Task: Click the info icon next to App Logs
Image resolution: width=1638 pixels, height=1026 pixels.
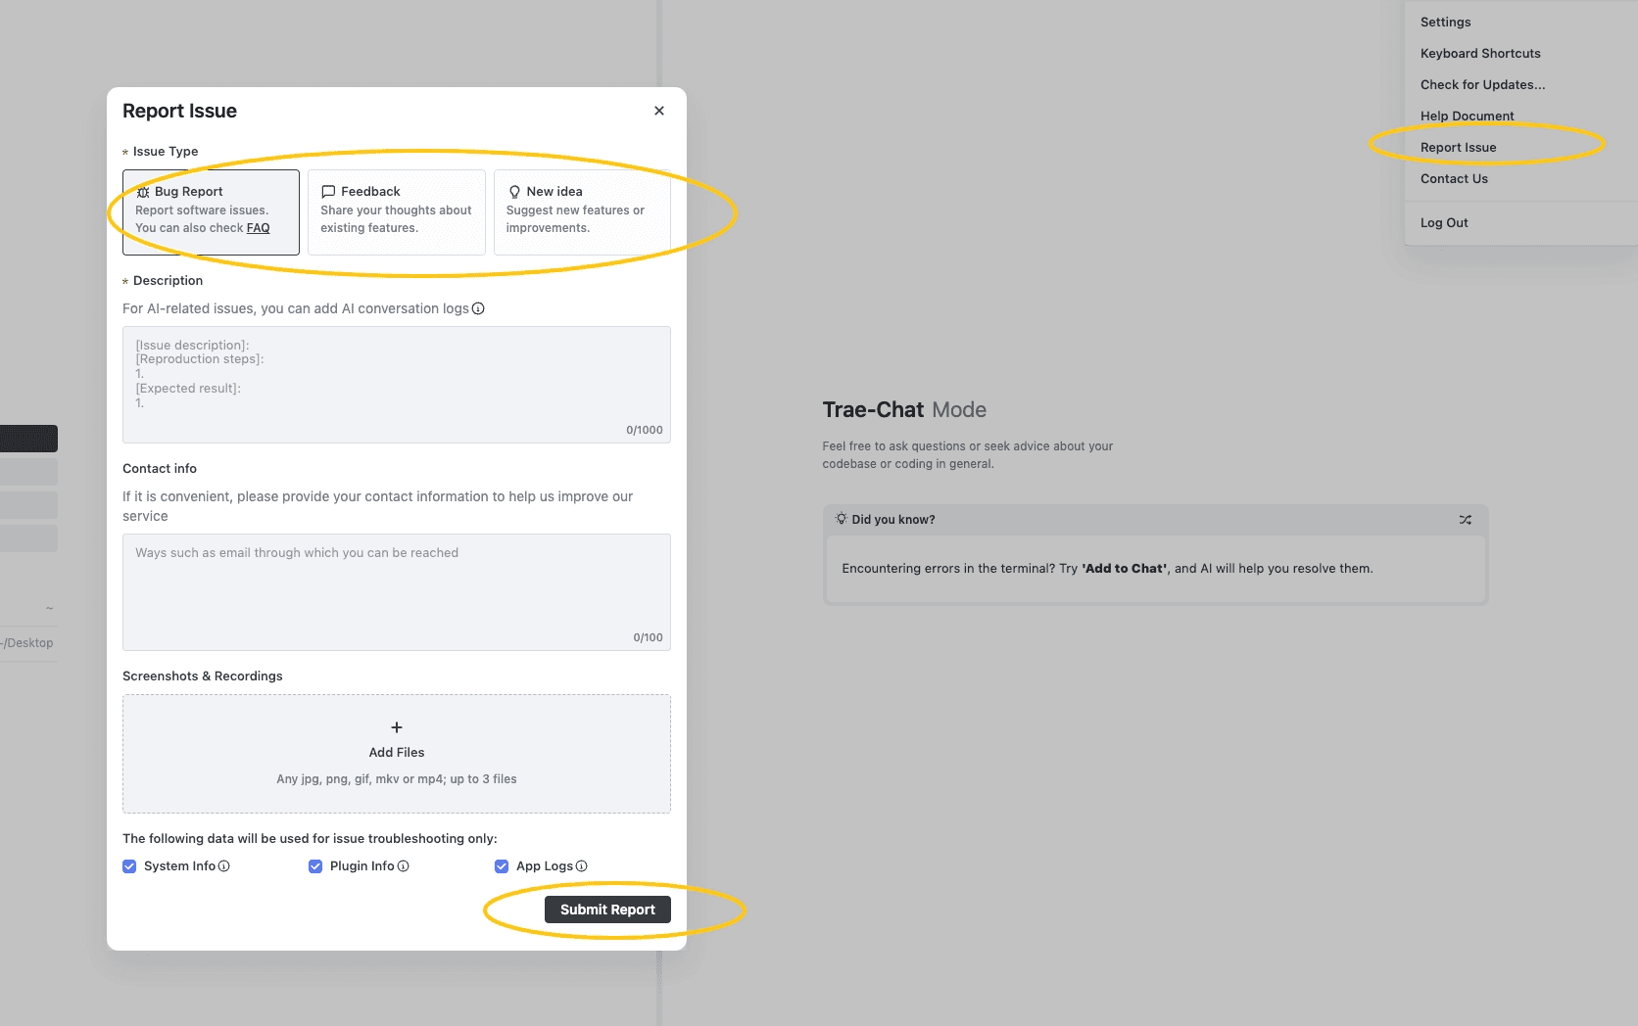Action: click(x=582, y=865)
